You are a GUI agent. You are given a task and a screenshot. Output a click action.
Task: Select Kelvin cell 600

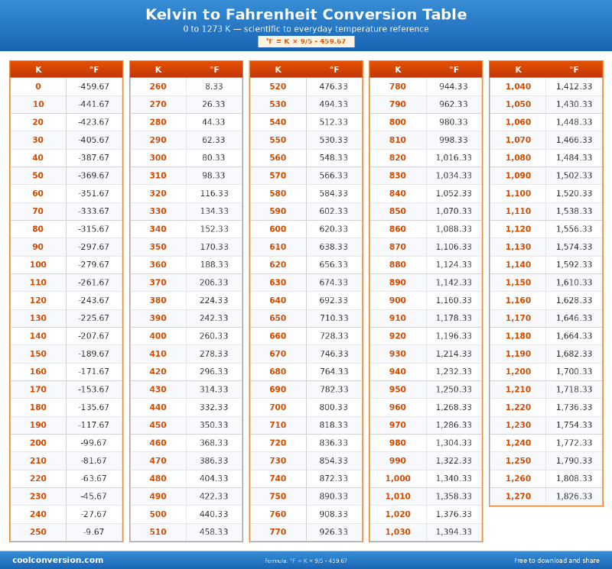click(278, 229)
